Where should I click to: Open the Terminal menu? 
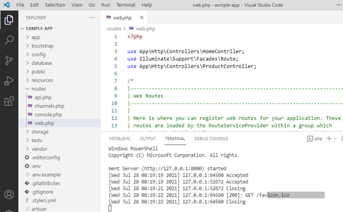tap(126, 5)
